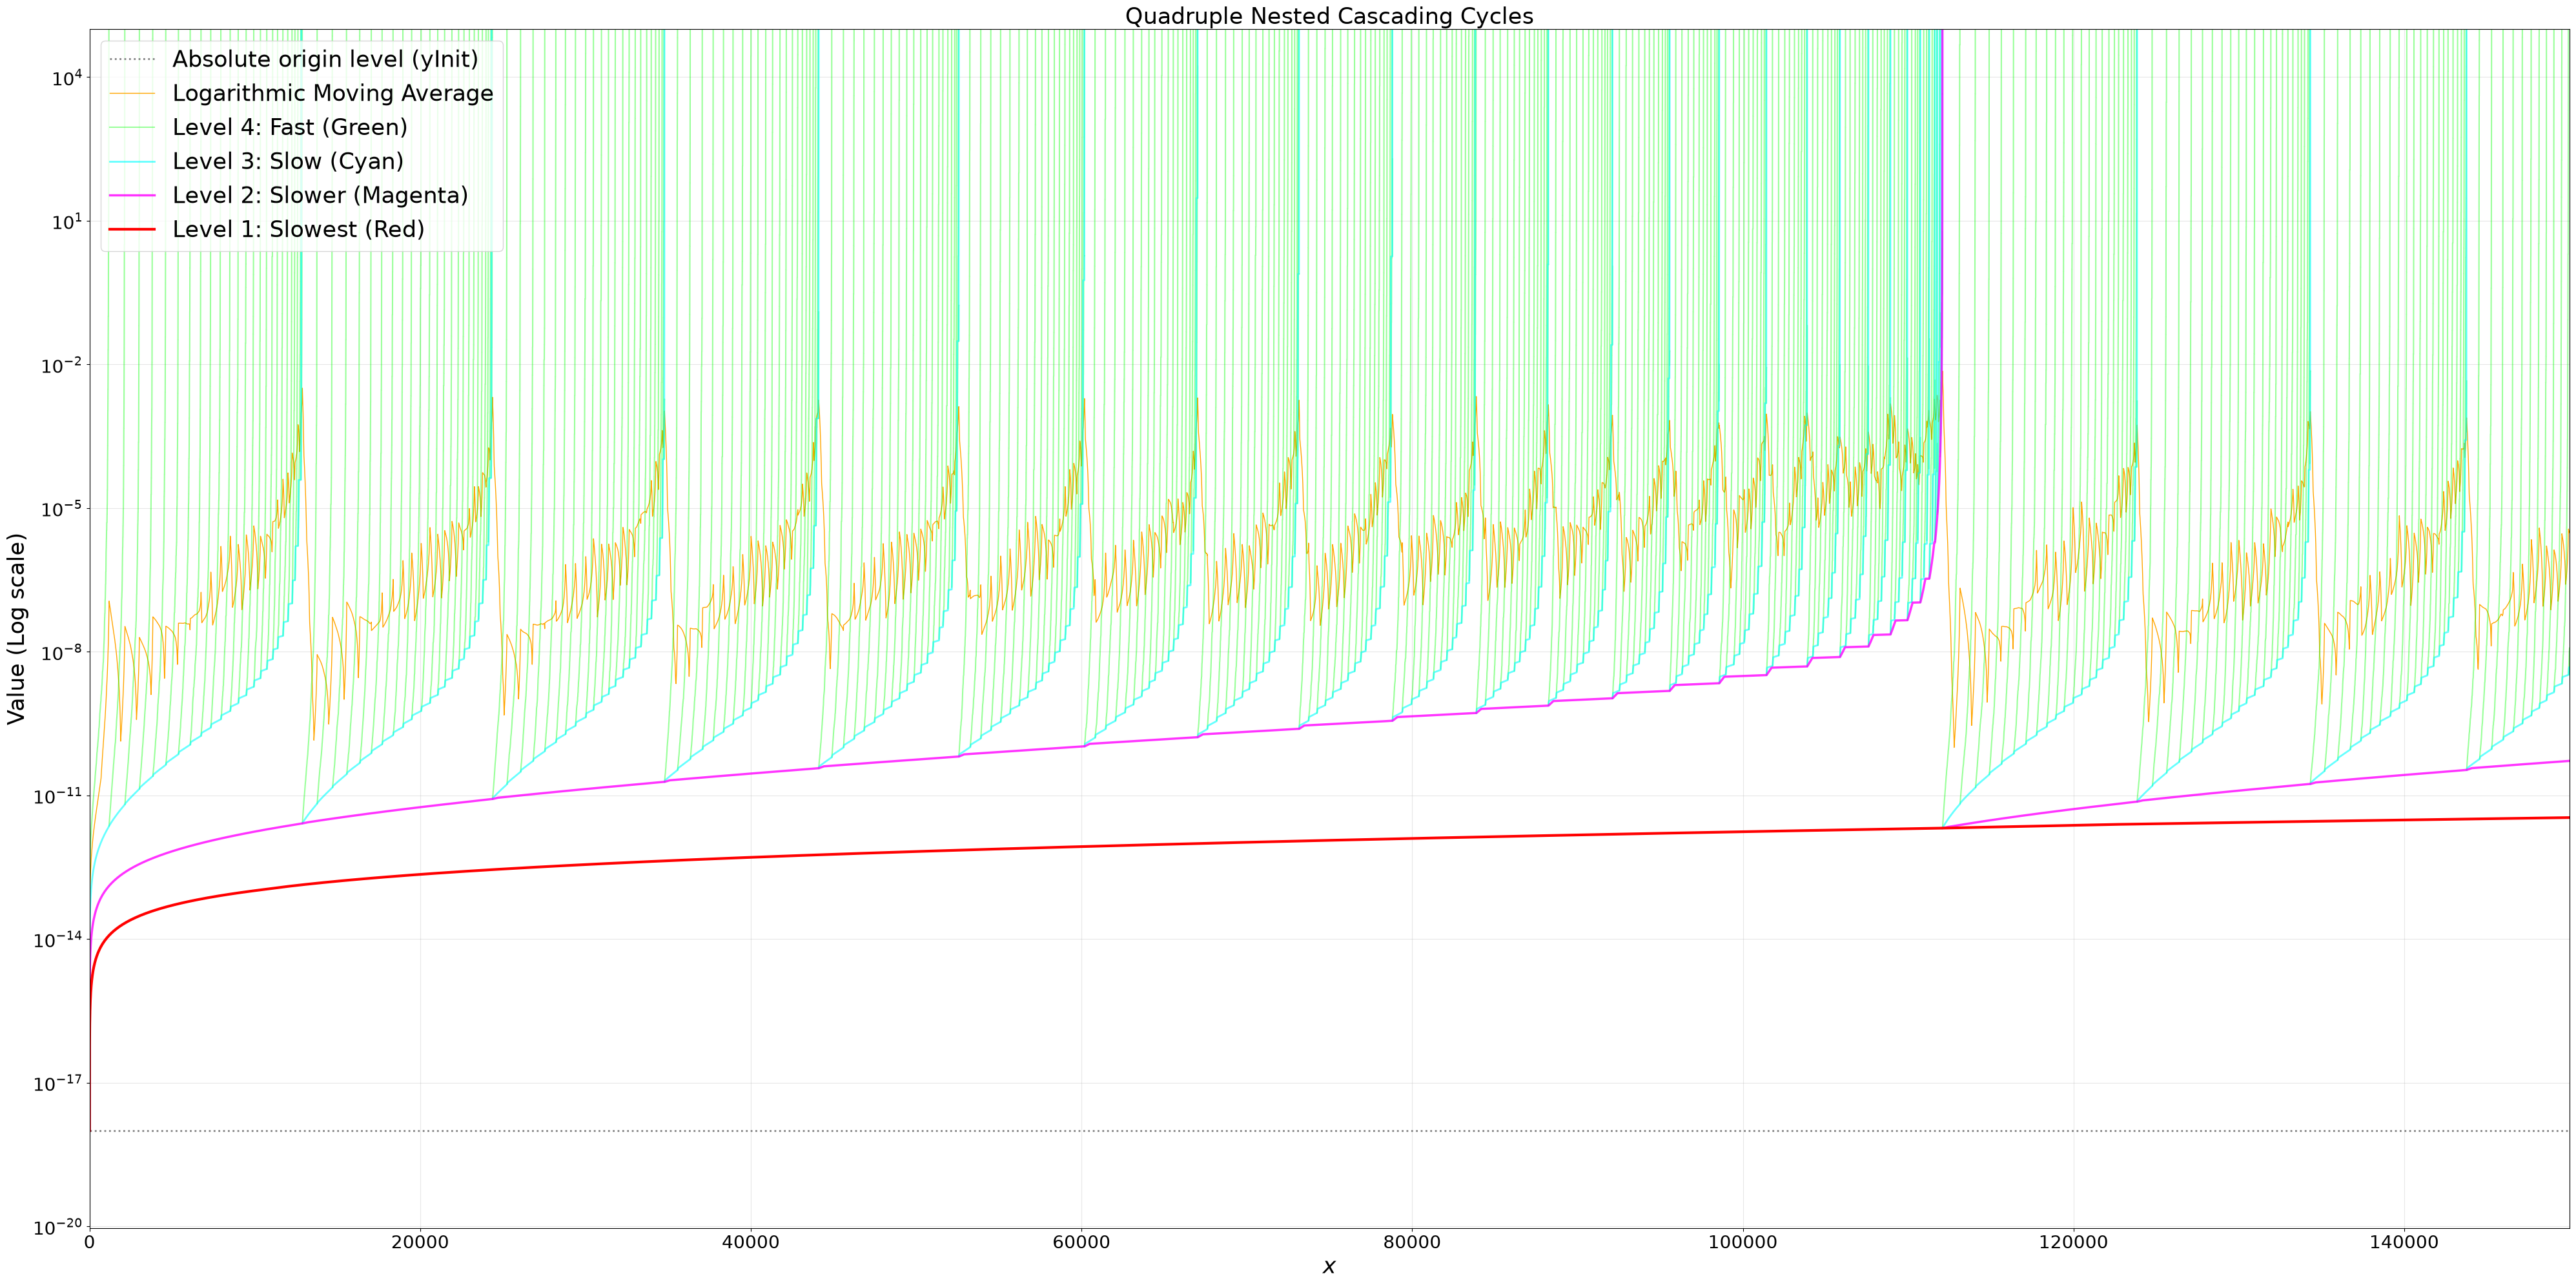Click x-axis tick label 80000
Image resolution: width=2576 pixels, height=1285 pixels.
point(1412,1243)
